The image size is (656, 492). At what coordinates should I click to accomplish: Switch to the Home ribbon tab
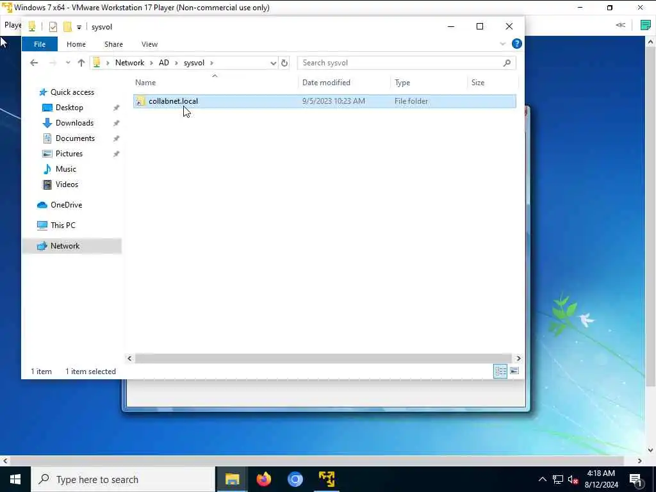click(76, 44)
